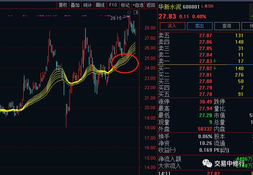Click the R500 tag beside the stock code
Image resolution: width=253 pixels, height=175 pixels.
[209, 6]
